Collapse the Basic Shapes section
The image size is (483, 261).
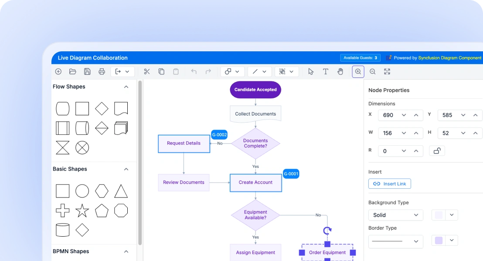pyautogui.click(x=126, y=169)
